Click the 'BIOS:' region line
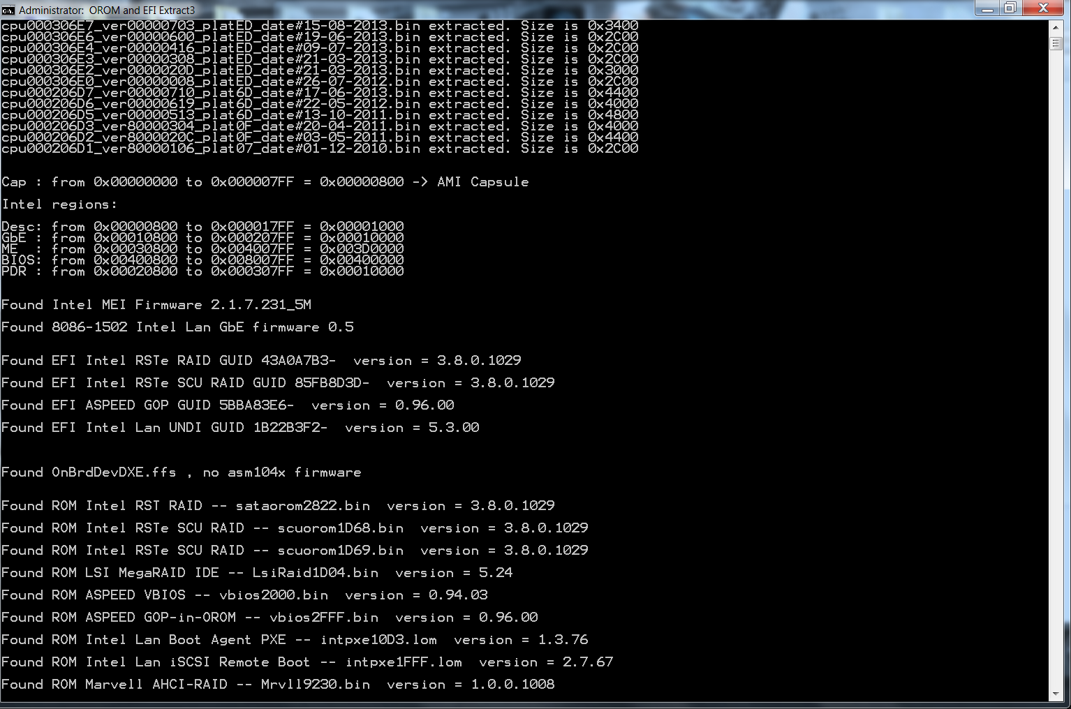The height and width of the screenshot is (709, 1071). point(202,260)
